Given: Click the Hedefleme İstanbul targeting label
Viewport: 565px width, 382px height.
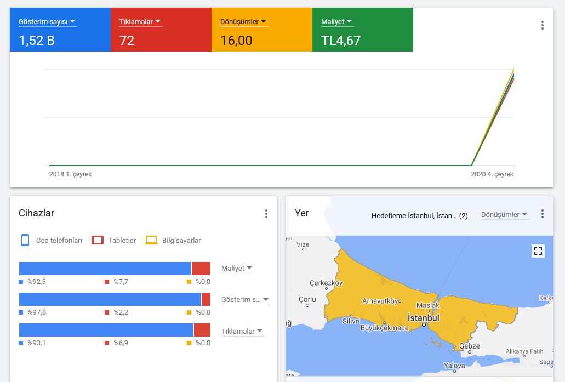Looking at the screenshot, I should click(419, 215).
